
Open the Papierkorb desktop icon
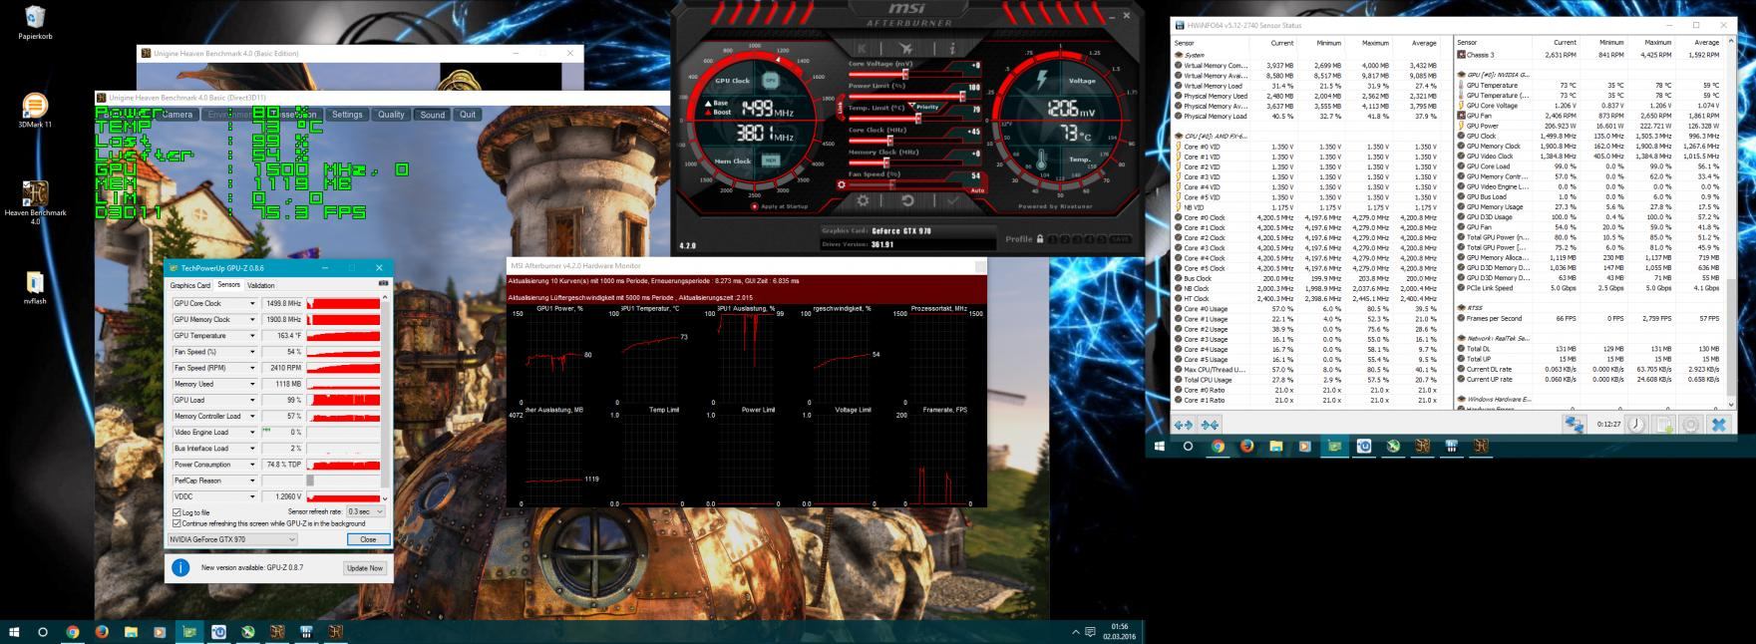pyautogui.click(x=35, y=23)
